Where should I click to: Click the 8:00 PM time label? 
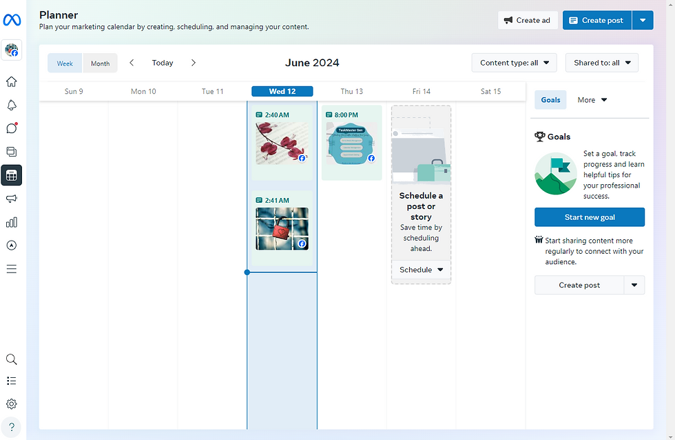[346, 115]
